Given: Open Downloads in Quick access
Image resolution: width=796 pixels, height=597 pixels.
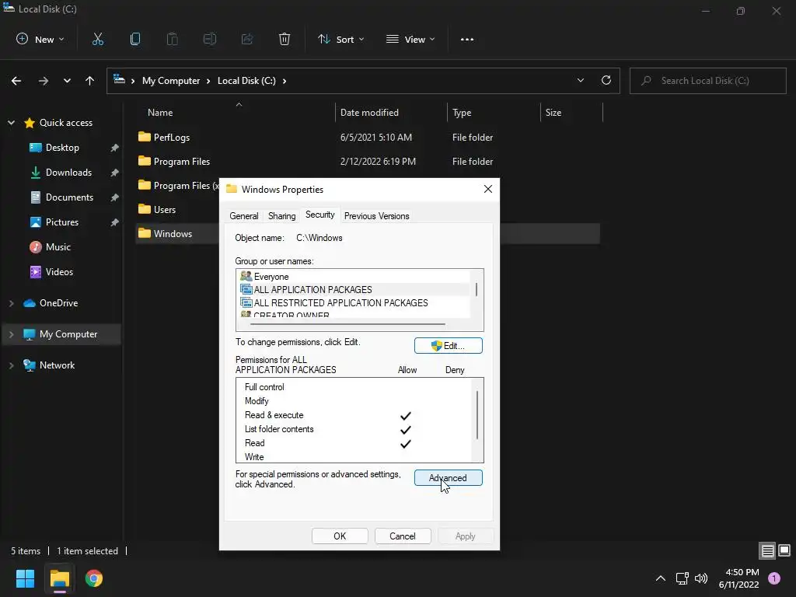Looking at the screenshot, I should (68, 172).
